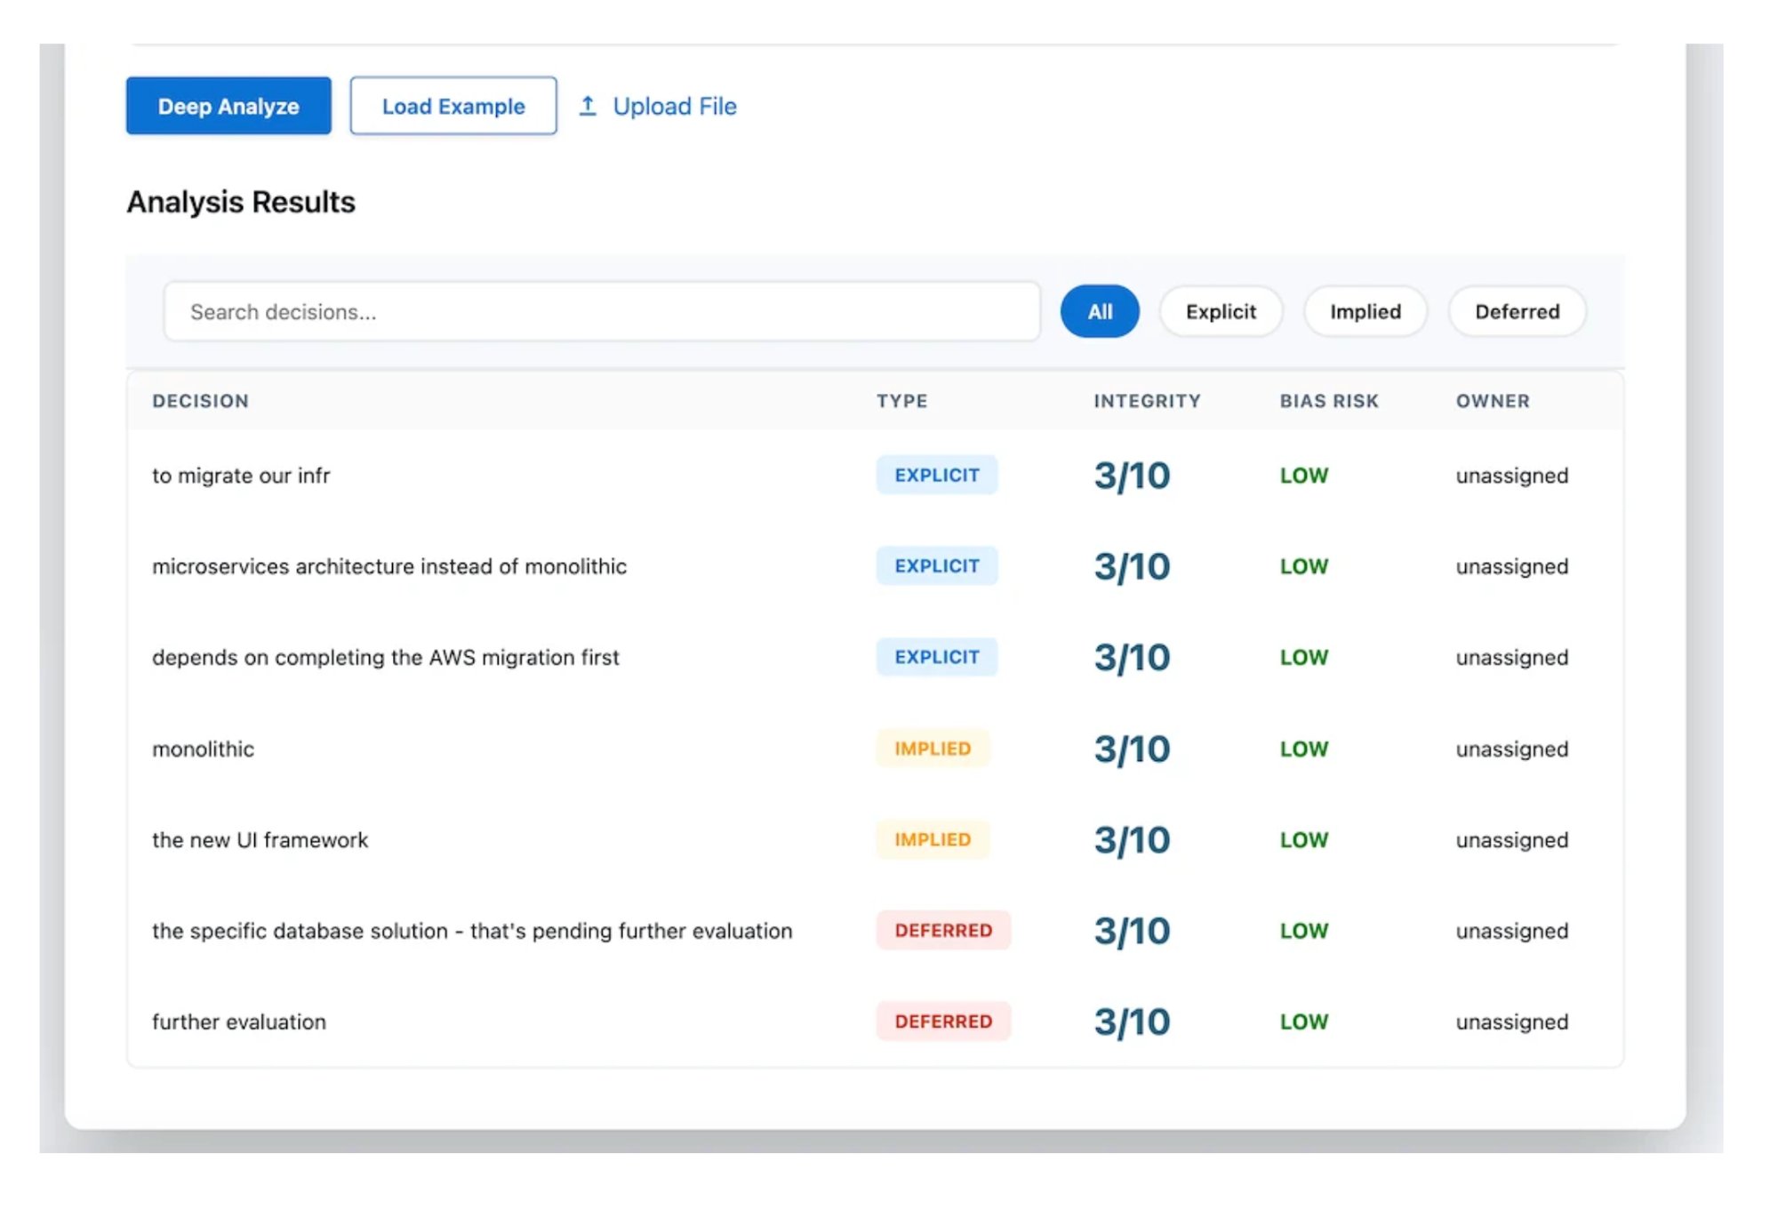This screenshot has width=1778, height=1210.
Task: Click the Load Example button
Action: click(x=453, y=106)
